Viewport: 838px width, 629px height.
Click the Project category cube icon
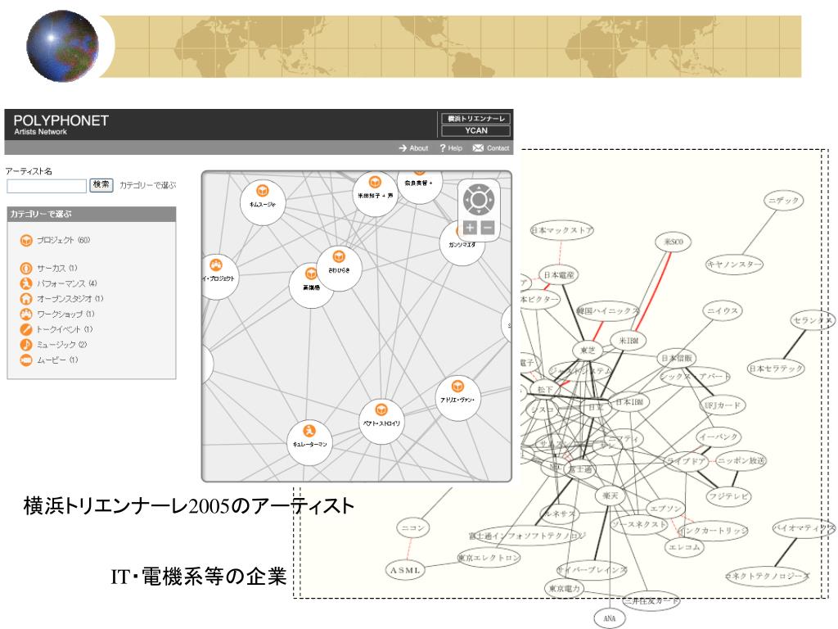(x=26, y=241)
